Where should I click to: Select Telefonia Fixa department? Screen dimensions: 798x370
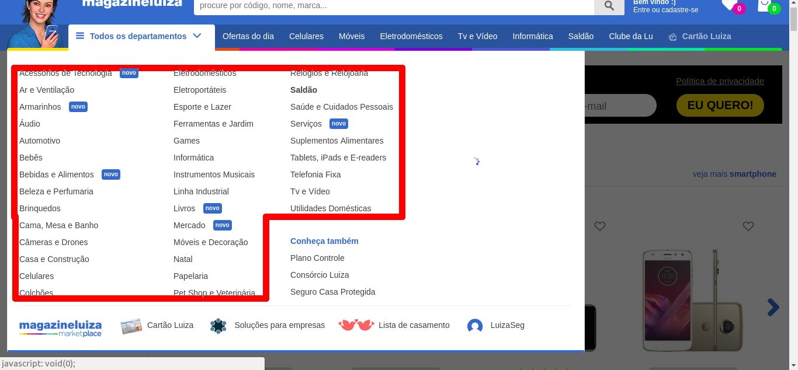(315, 174)
